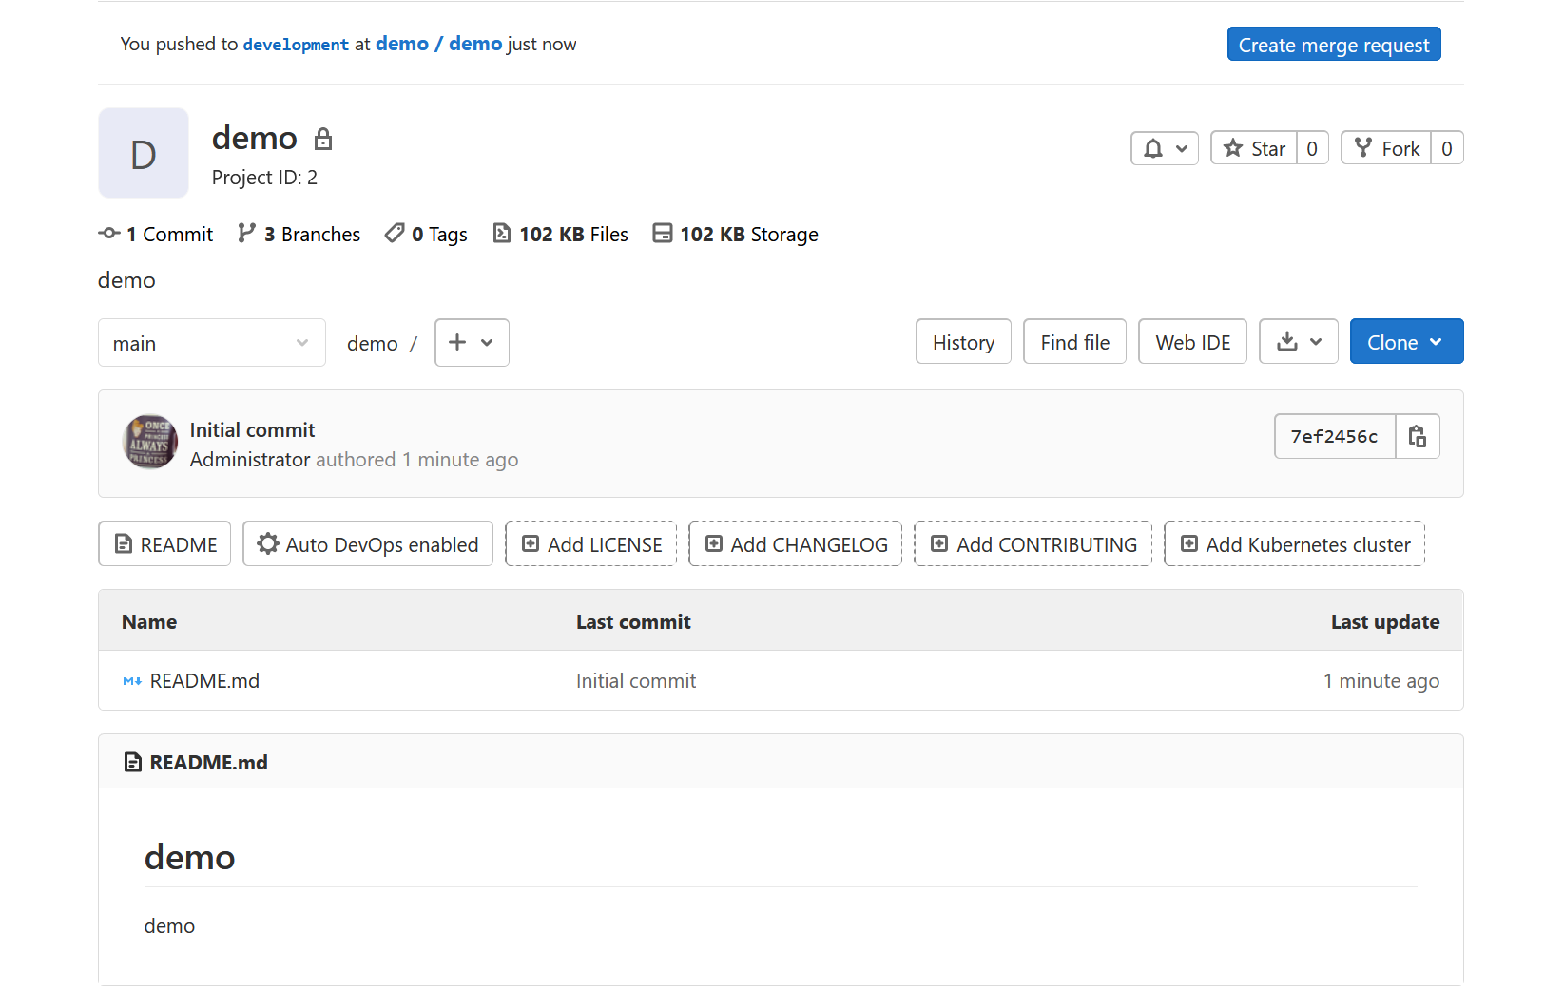1564x1006 pixels.
Task: Click Add LICENSE
Action: coord(590,543)
